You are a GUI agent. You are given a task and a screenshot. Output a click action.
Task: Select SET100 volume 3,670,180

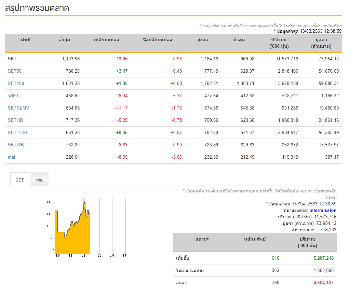pos(288,83)
